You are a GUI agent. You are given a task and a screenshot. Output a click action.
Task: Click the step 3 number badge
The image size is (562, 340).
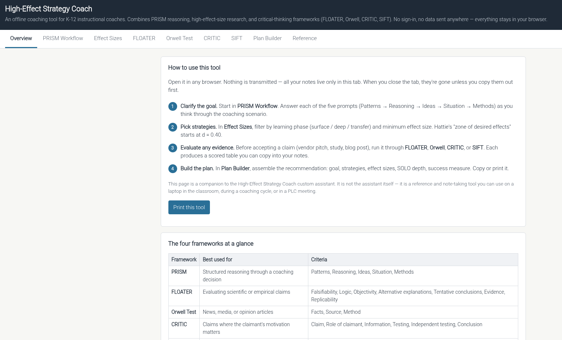[172, 148]
